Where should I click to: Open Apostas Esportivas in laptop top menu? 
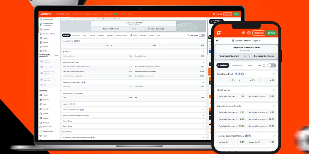pos(63,14)
